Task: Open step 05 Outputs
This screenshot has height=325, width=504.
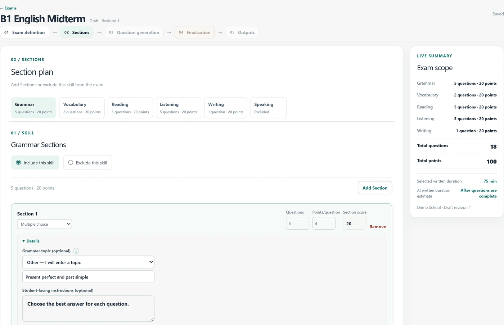Action: pos(242,32)
